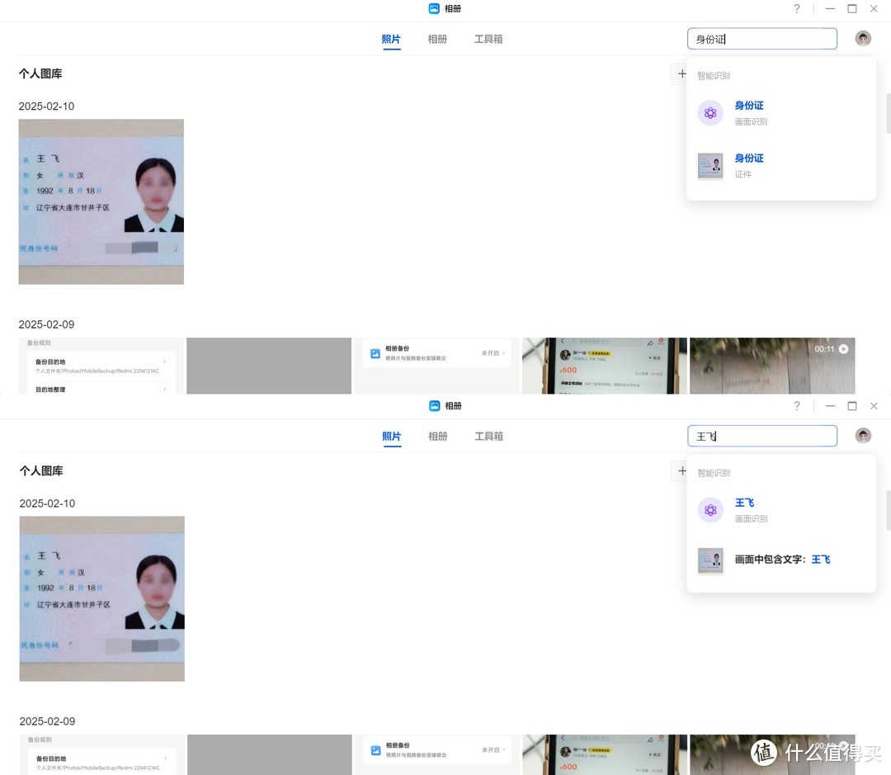This screenshot has height=775, width=891.
Task: Focus the search field containing 王飞
Action: pos(762,436)
